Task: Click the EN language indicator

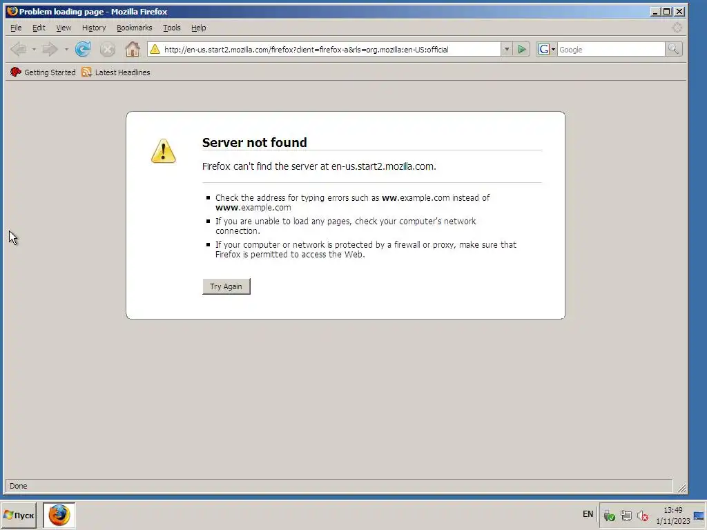Action: point(588,514)
